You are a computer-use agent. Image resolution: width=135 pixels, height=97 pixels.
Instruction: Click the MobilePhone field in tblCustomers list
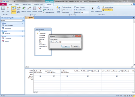point(43,47)
